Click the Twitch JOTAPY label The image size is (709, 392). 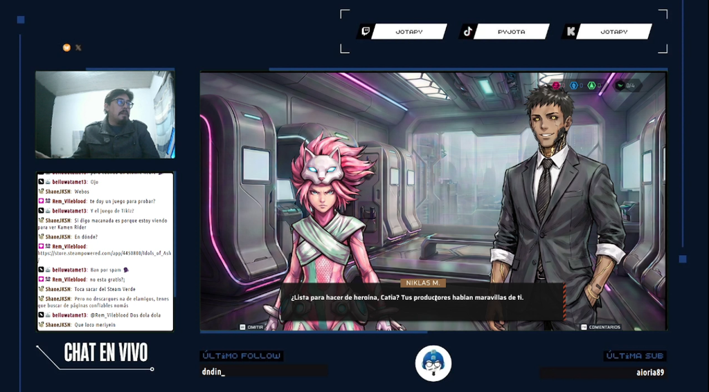409,32
